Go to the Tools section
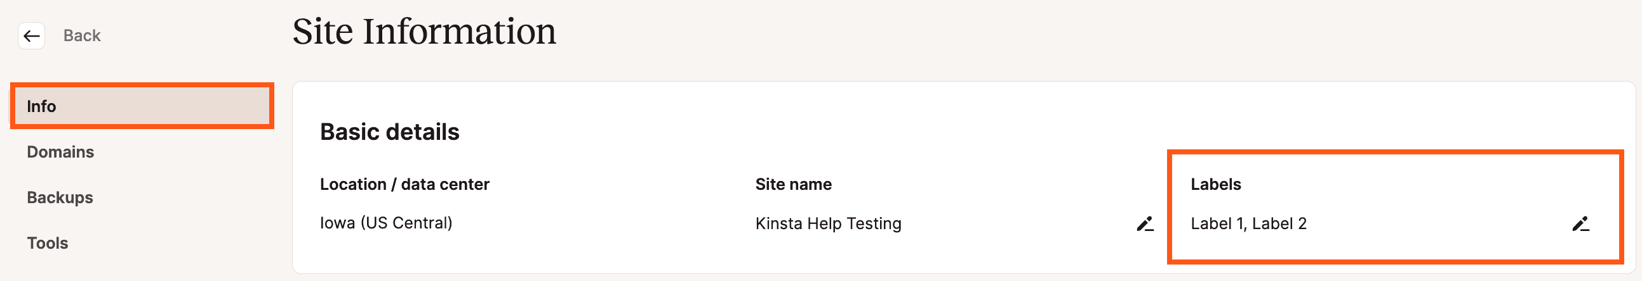 [x=47, y=243]
